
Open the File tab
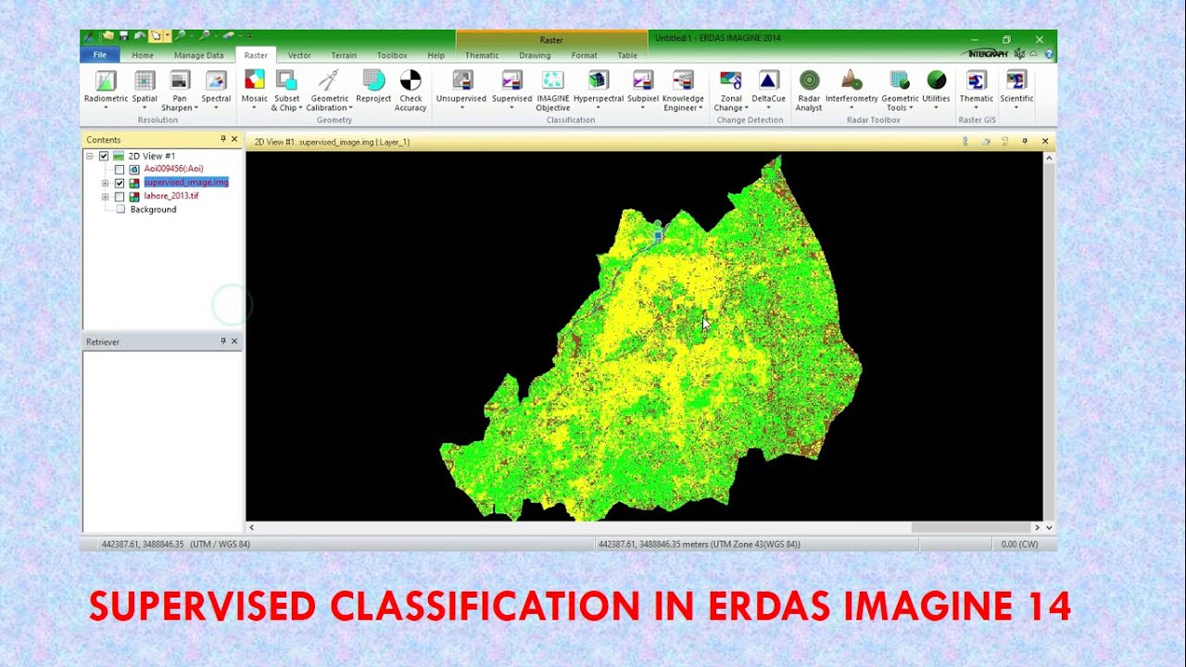tap(99, 55)
